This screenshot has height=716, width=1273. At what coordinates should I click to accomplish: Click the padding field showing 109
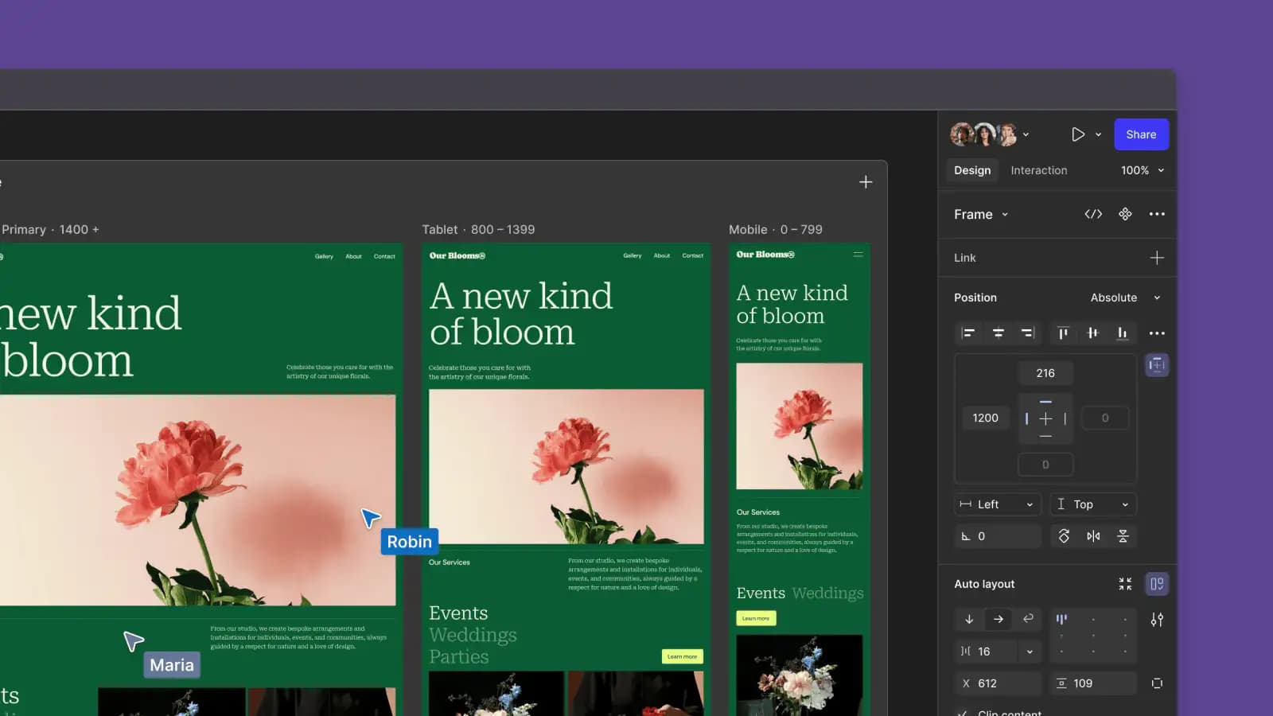1093,683
